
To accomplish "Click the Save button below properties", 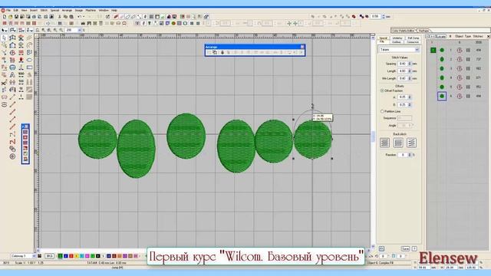I will point(405,248).
